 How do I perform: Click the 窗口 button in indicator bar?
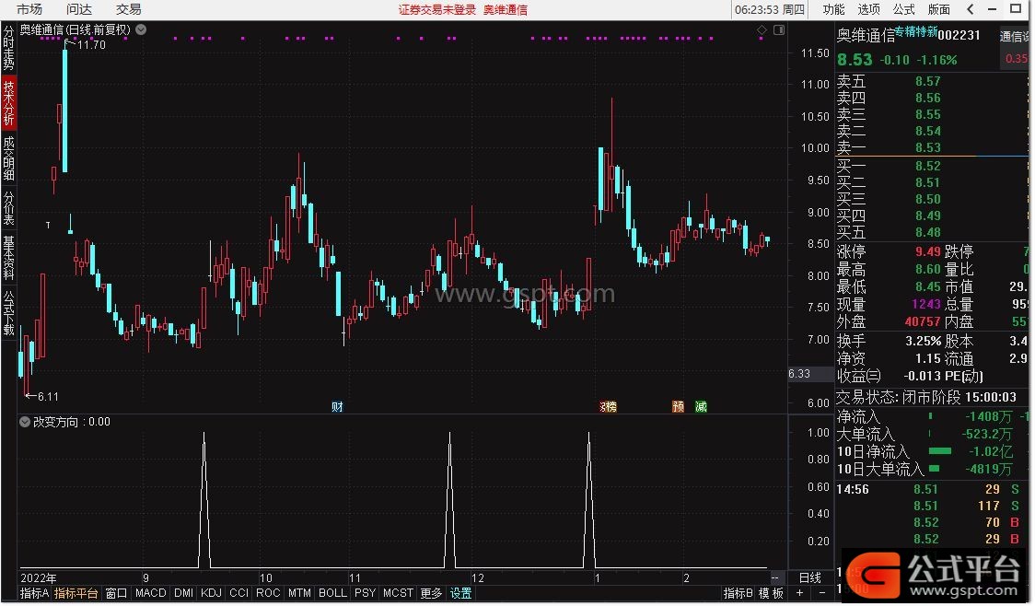pyautogui.click(x=116, y=593)
